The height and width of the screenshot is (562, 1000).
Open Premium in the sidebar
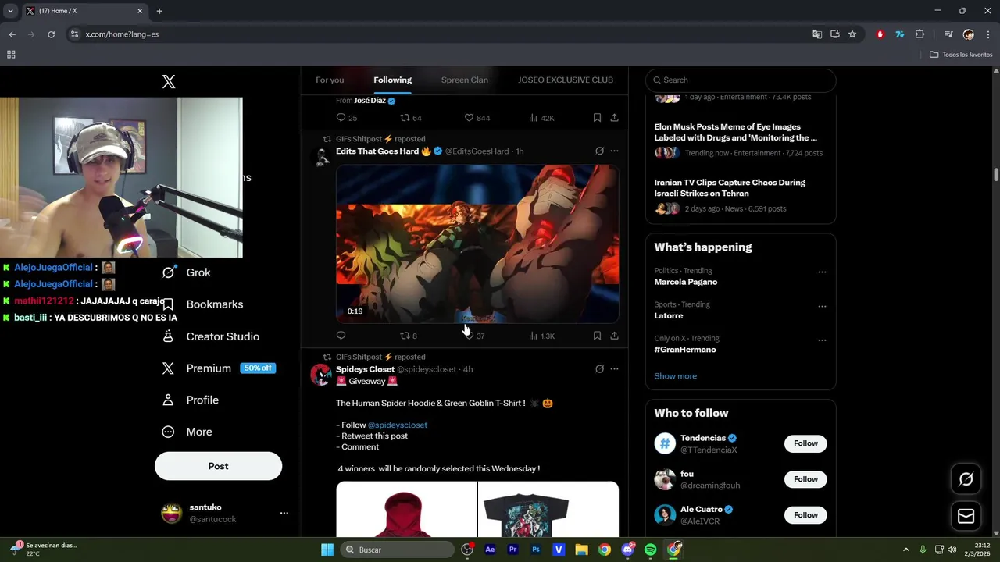click(x=218, y=368)
